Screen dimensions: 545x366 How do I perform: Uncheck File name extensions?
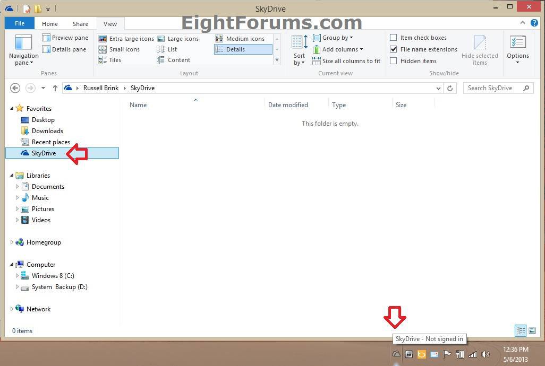(394, 49)
